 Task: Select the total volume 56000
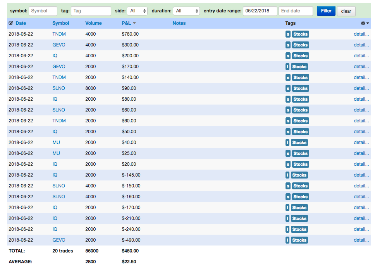pos(92,251)
